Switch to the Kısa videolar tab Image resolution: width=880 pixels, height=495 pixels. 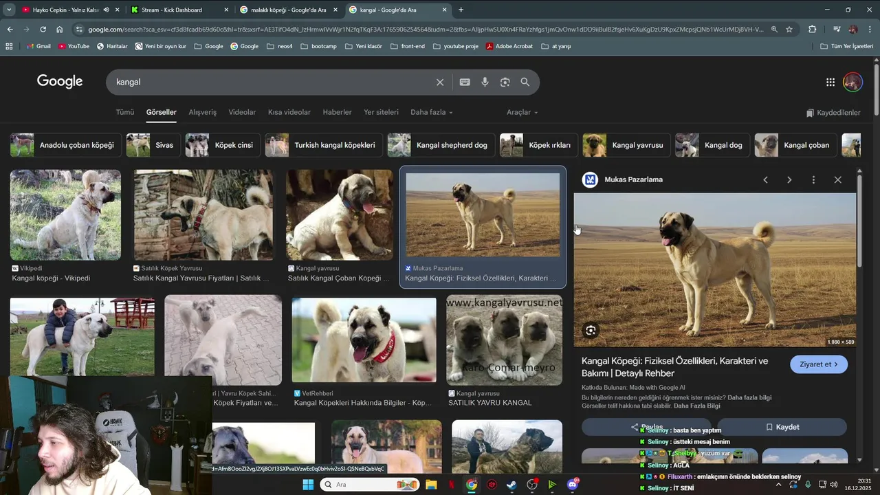[289, 112]
